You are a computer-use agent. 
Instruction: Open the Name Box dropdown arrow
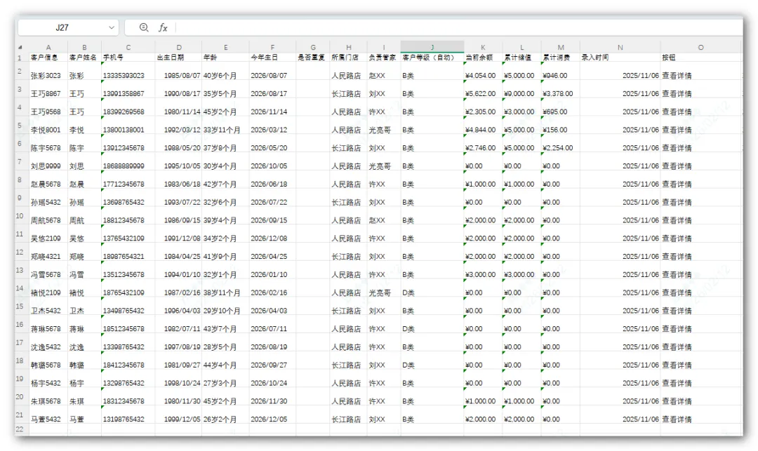pyautogui.click(x=112, y=27)
